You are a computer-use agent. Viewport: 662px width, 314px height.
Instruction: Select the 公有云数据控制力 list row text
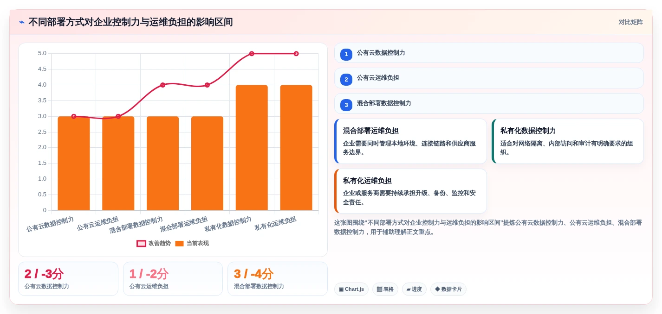coord(381,53)
